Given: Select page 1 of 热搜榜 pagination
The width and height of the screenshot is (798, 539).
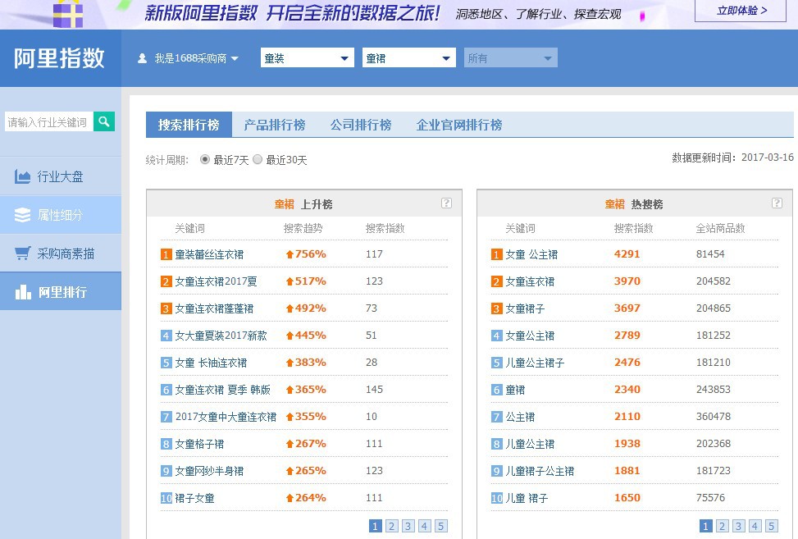Looking at the screenshot, I should pyautogui.click(x=705, y=526).
